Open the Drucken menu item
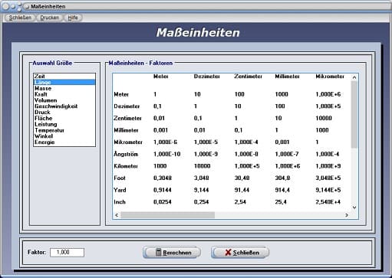This screenshot has width=392, height=278. point(49,18)
